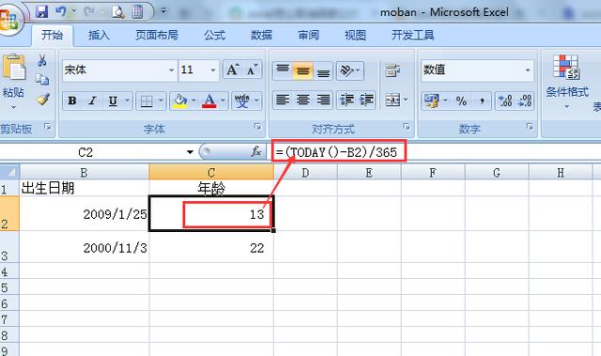
Task: Click the formula bar with TODAY formula
Action: click(435, 152)
